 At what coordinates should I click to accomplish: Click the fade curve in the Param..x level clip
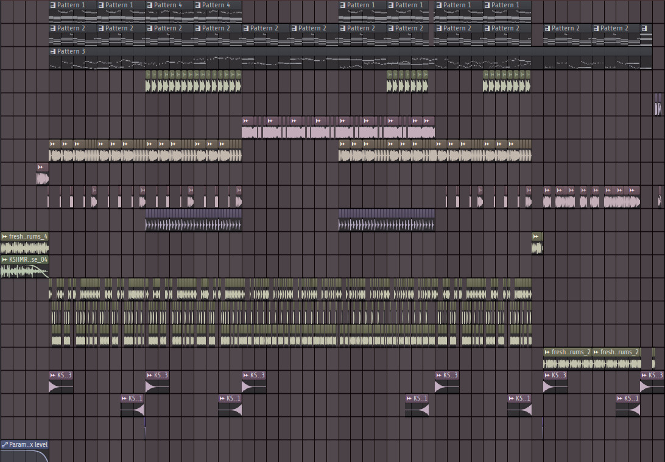pos(24,456)
